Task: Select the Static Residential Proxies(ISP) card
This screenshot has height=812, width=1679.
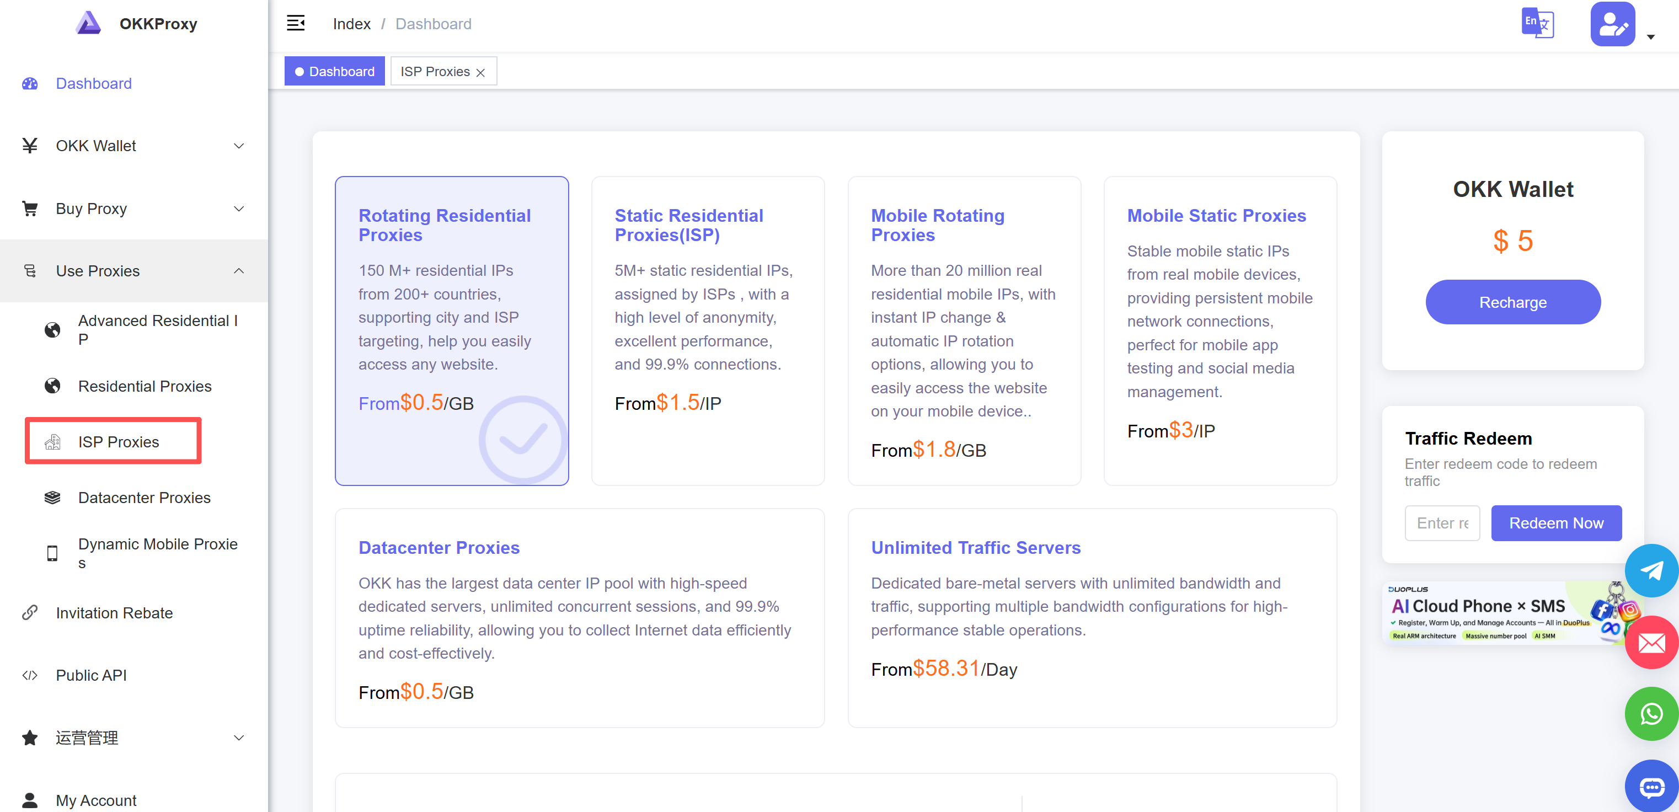Action: tap(708, 330)
